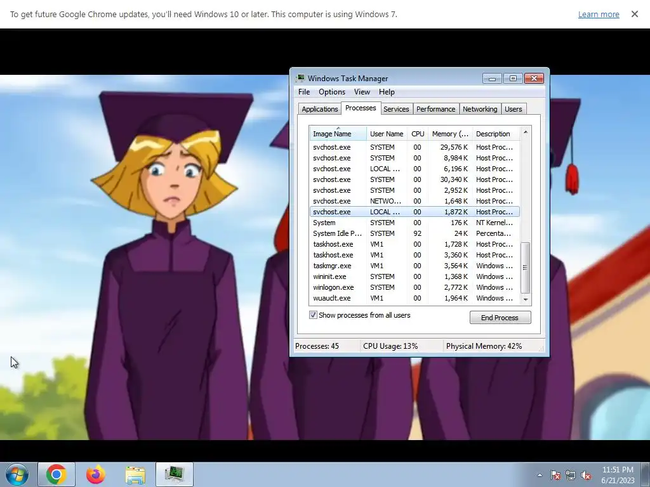Select the wuauclt.exe process
Image resolution: width=650 pixels, height=487 pixels.
415,298
